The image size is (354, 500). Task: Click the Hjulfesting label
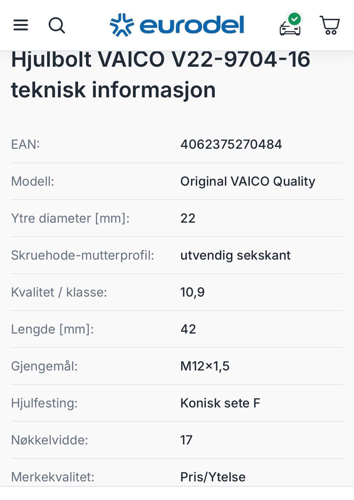44,403
